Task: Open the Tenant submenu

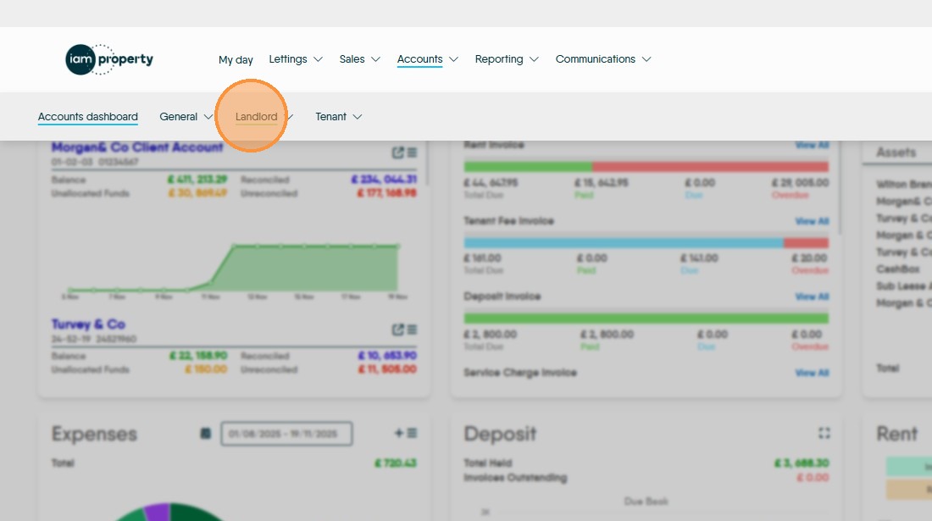Action: pos(338,116)
